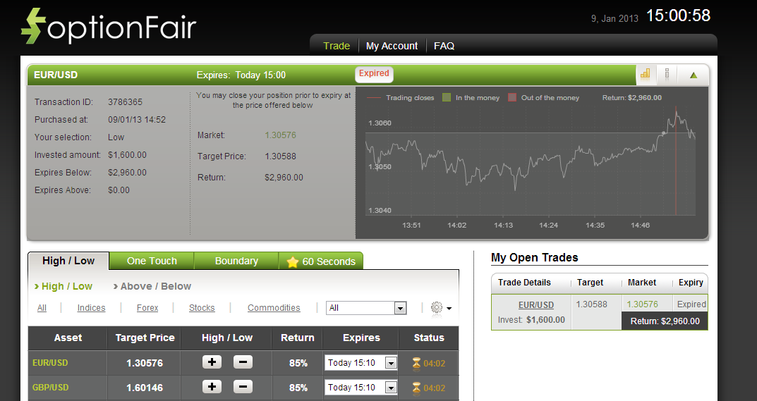The height and width of the screenshot is (401, 757).
Task: Click Asset column header
Action: click(x=68, y=338)
